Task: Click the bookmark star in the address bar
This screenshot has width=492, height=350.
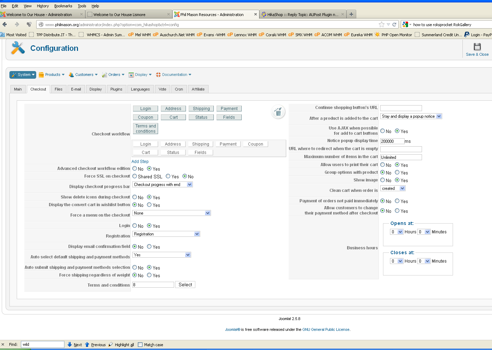Action: pos(382,24)
